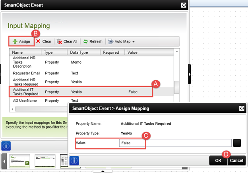
Task: Click the list scroll-up arrow
Action: (177, 52)
